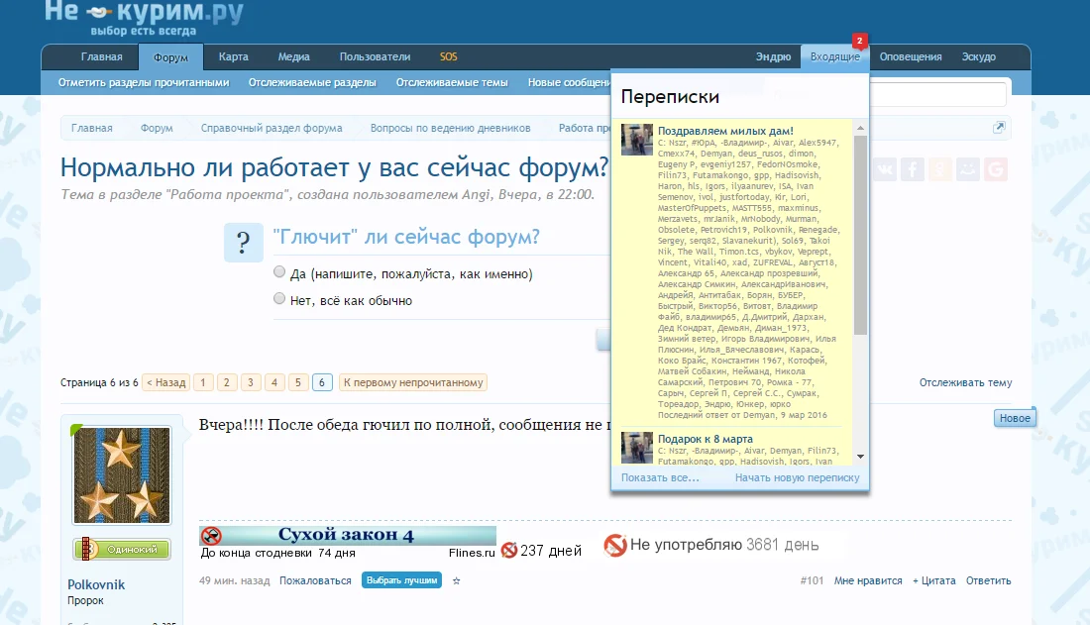Switch to the Форум tab
The width and height of the screenshot is (1090, 625).
pos(170,56)
